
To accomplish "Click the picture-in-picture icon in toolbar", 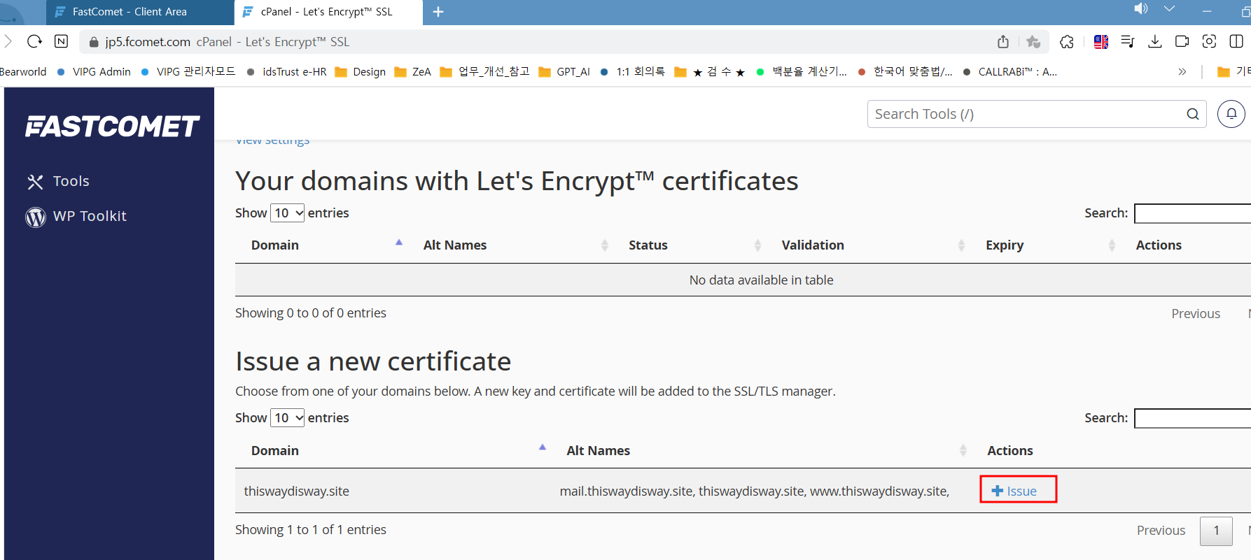I will pyautogui.click(x=1182, y=41).
